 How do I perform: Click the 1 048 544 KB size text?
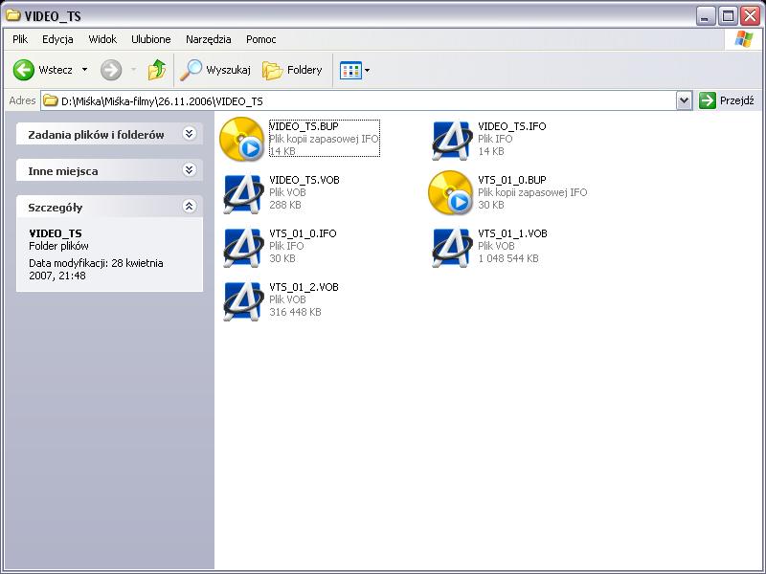[x=508, y=258]
